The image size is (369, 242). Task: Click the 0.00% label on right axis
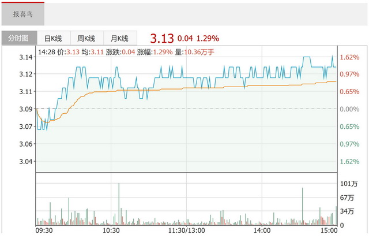coord(349,109)
